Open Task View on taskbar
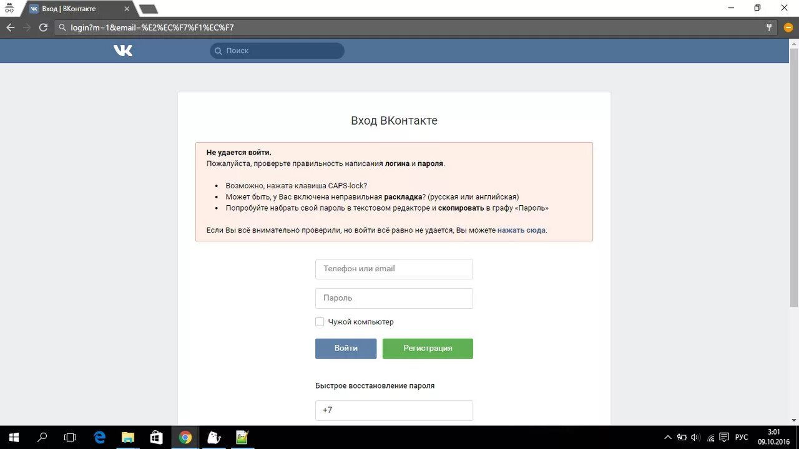The height and width of the screenshot is (449, 799). pos(71,437)
